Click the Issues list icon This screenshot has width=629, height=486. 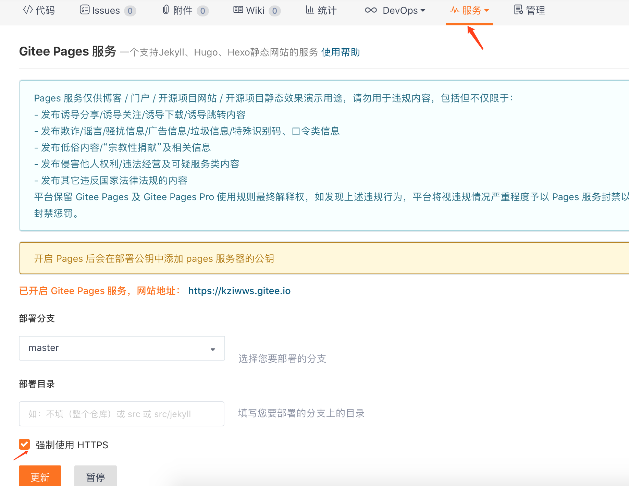click(x=84, y=10)
